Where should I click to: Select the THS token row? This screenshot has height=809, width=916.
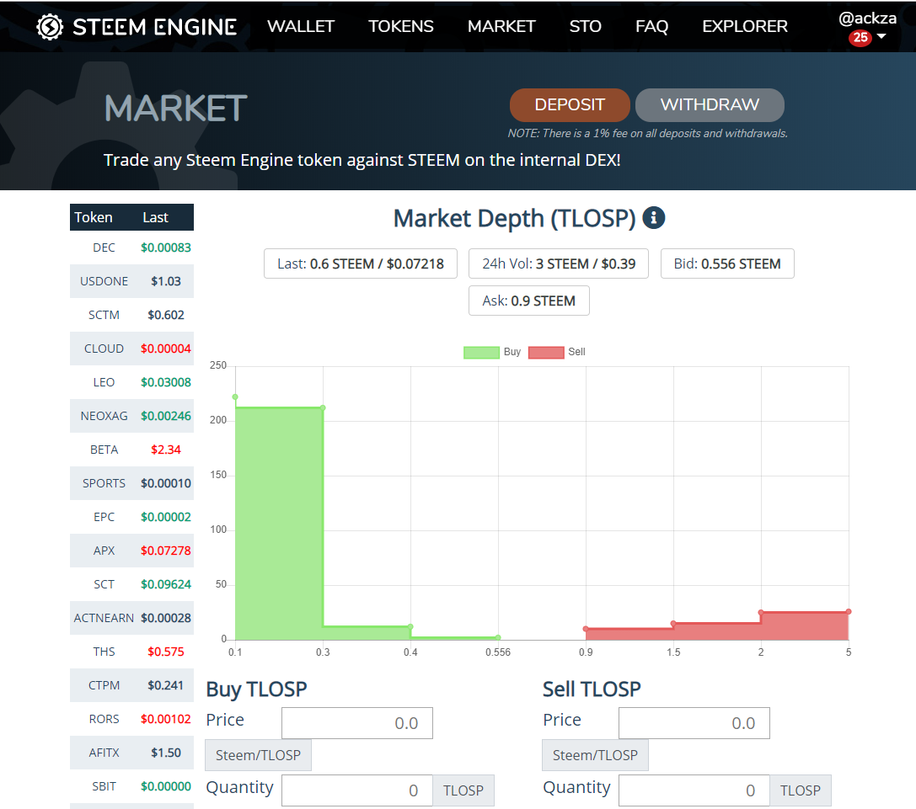(132, 652)
